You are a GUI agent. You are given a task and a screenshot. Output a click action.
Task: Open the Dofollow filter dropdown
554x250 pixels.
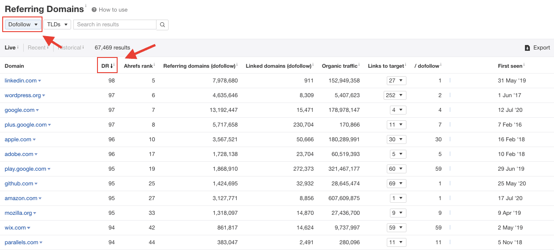coord(22,25)
